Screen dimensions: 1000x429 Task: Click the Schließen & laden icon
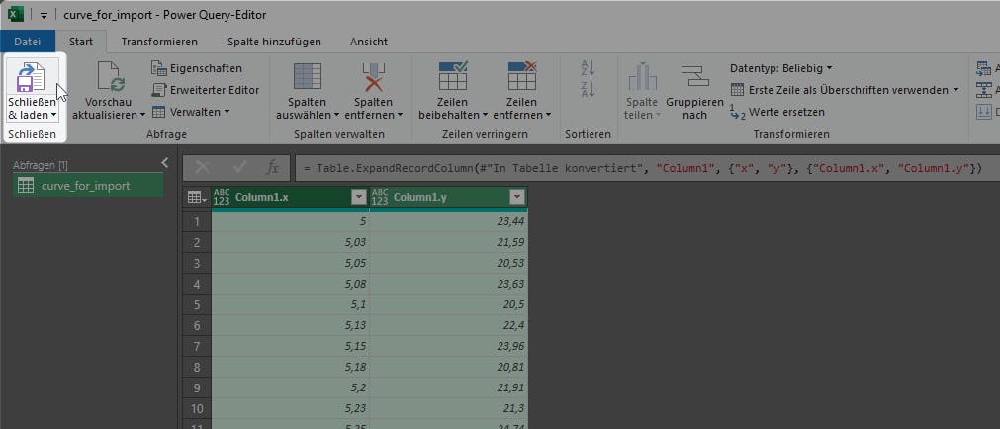tap(33, 77)
